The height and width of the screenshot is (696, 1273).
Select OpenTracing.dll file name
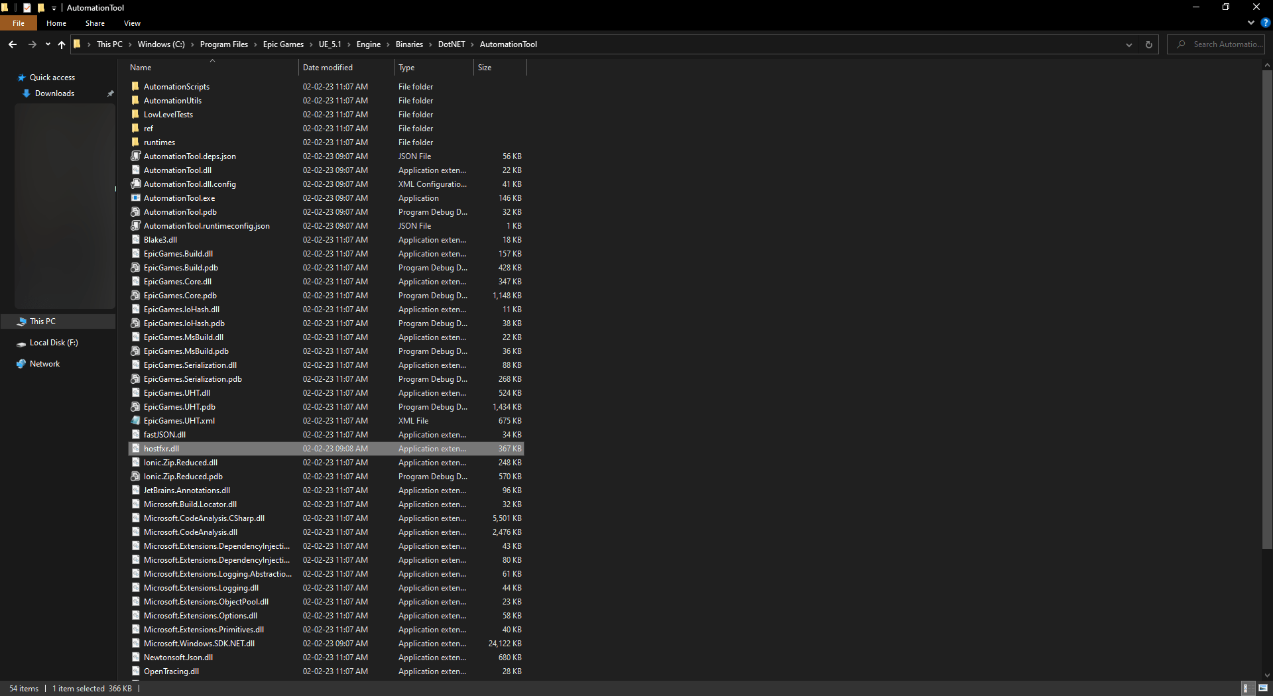click(171, 671)
